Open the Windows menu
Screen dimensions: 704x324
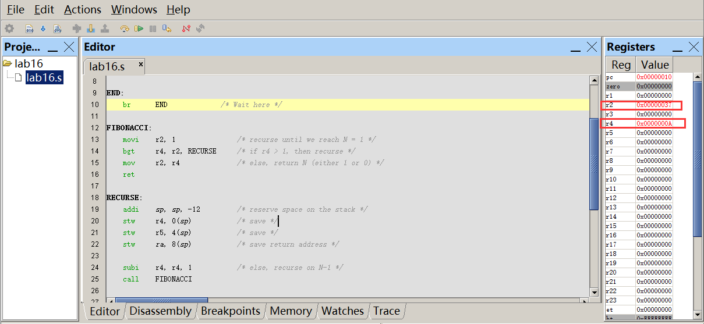point(134,10)
